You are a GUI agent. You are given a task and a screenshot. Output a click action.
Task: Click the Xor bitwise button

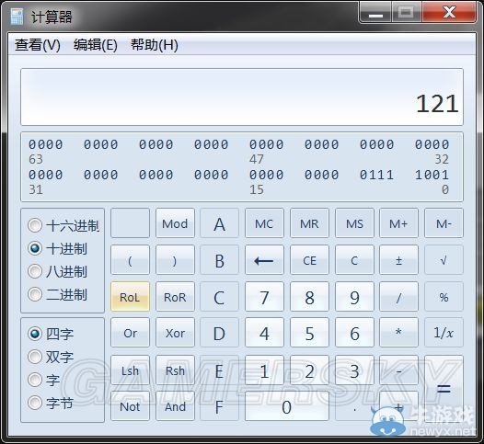coord(175,333)
